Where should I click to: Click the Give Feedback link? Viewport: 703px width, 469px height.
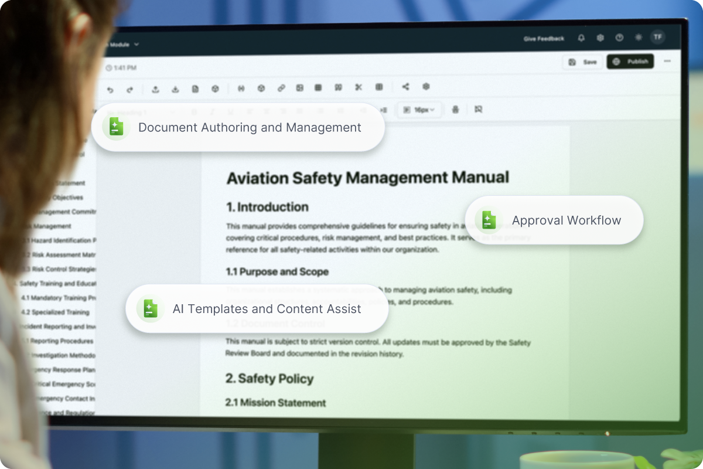click(544, 38)
